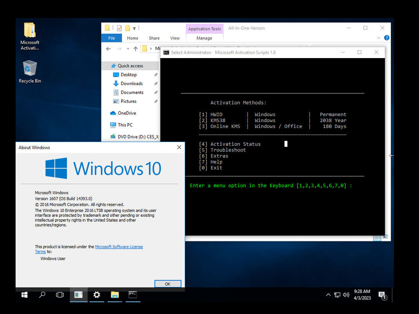
Task: Select the command prompt taskbar button
Action: pos(133,295)
